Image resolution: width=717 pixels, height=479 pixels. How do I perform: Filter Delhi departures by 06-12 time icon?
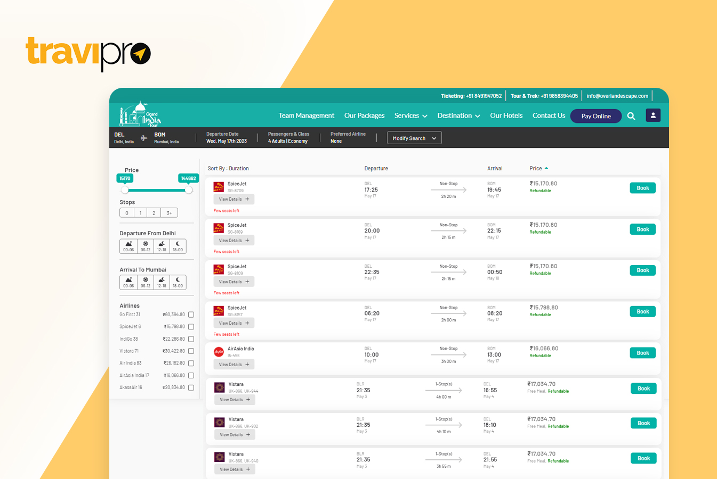145,246
